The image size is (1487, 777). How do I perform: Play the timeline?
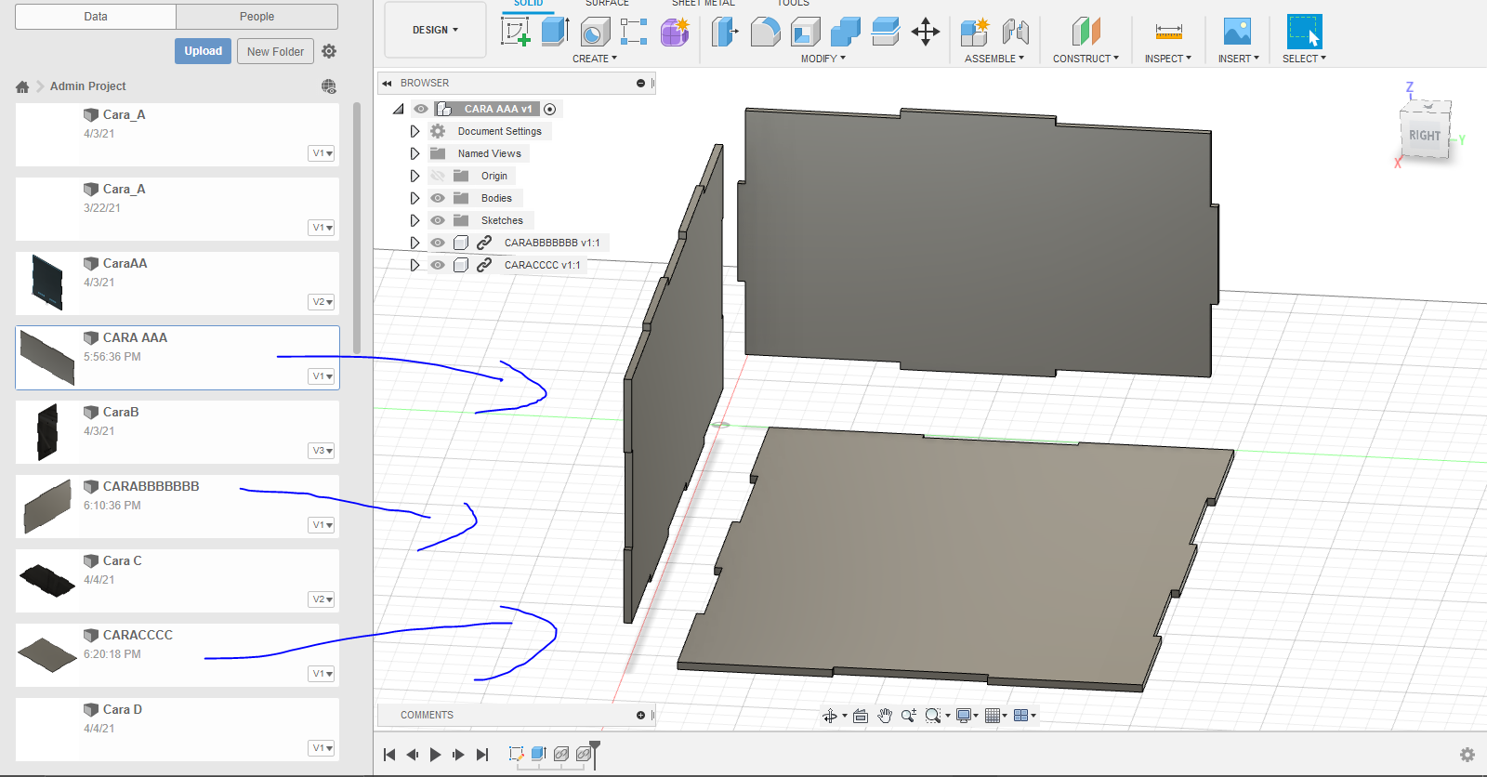pyautogui.click(x=435, y=755)
